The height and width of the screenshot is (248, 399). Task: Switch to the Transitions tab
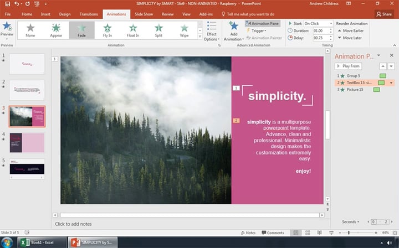click(x=89, y=14)
